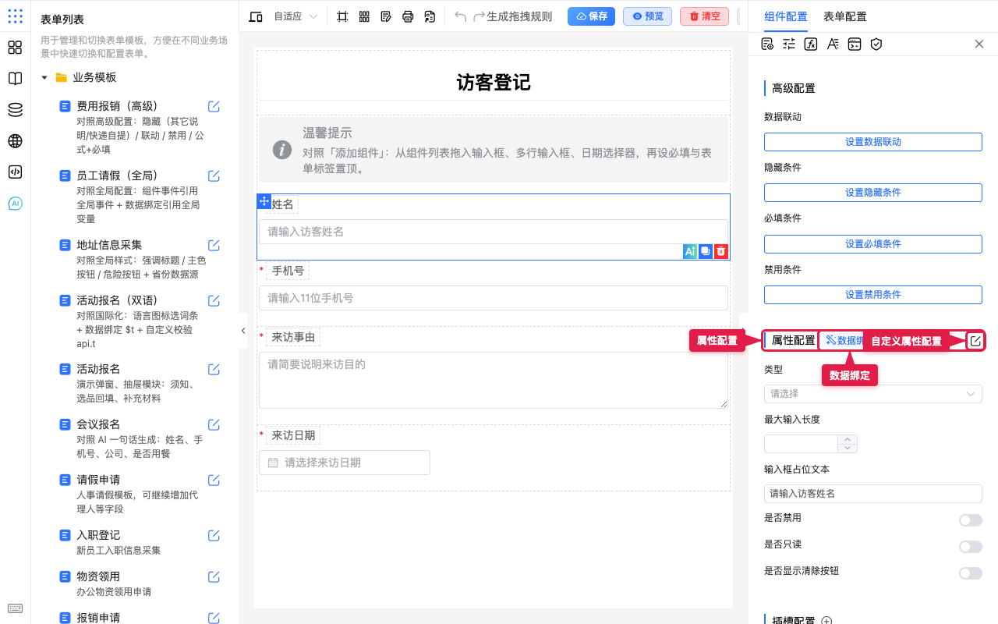Click the sliders icon in the config panel
This screenshot has width=998, height=624.
coord(789,44)
